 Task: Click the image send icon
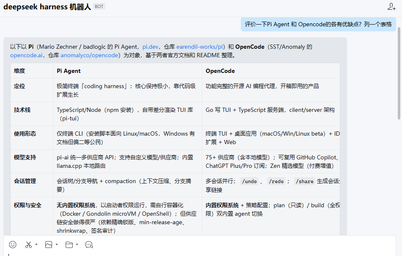coord(49,245)
